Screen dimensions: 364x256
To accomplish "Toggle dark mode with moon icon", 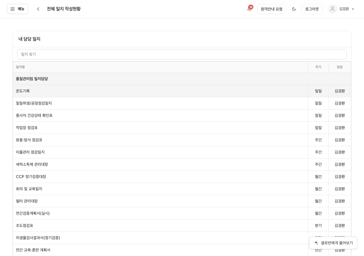I will [x=294, y=9].
